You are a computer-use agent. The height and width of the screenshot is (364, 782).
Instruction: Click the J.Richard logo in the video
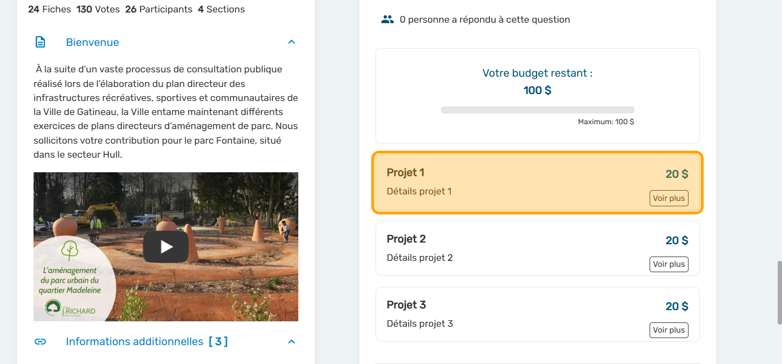[70, 308]
